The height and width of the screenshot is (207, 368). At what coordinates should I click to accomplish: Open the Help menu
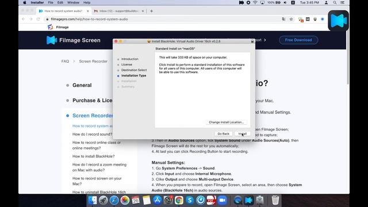(87, 2)
